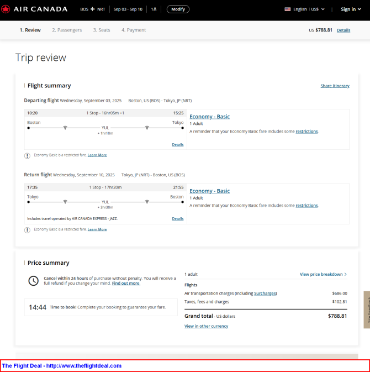Click the 14:44 booking countdown timer
The width and height of the screenshot is (370, 372).
click(38, 307)
